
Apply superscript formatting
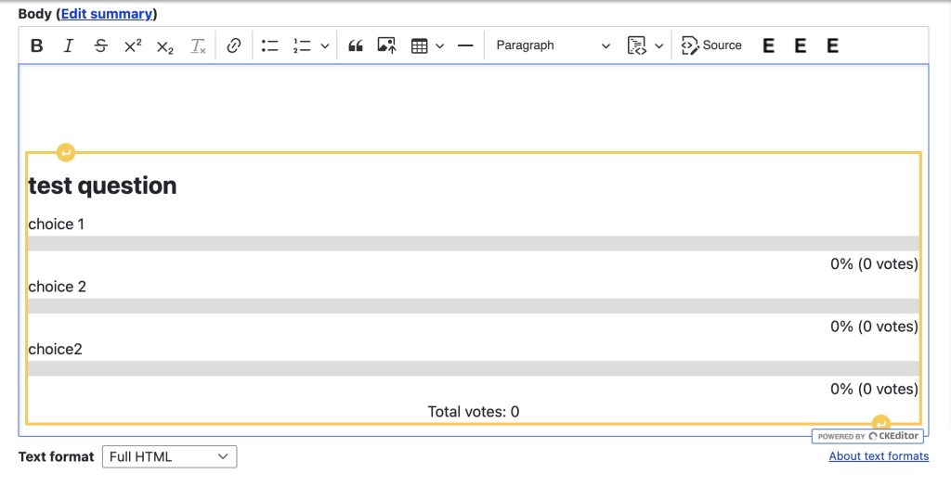pos(133,45)
